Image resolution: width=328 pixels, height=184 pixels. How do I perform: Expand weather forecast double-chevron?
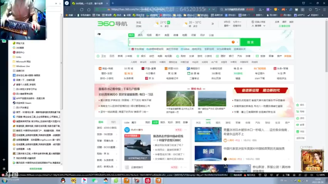click(212, 24)
